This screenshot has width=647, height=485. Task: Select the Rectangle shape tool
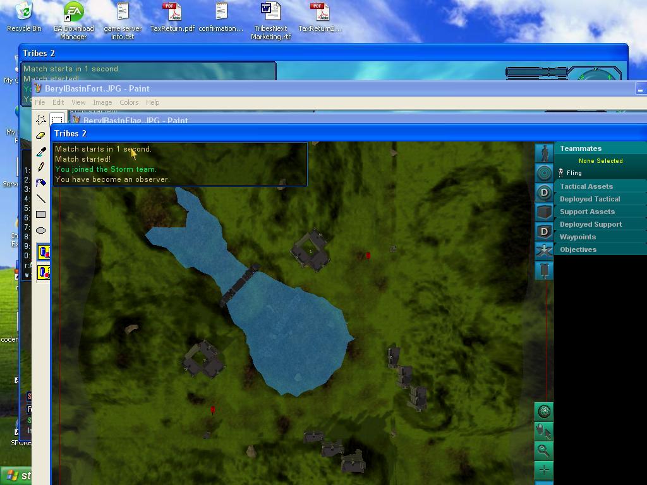[x=41, y=215]
